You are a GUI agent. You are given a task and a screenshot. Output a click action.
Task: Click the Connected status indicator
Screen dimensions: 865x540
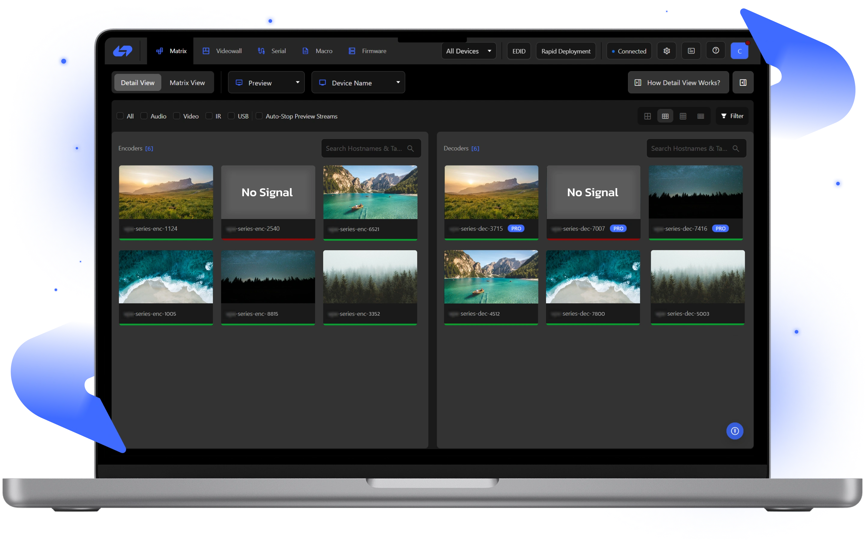click(x=629, y=51)
